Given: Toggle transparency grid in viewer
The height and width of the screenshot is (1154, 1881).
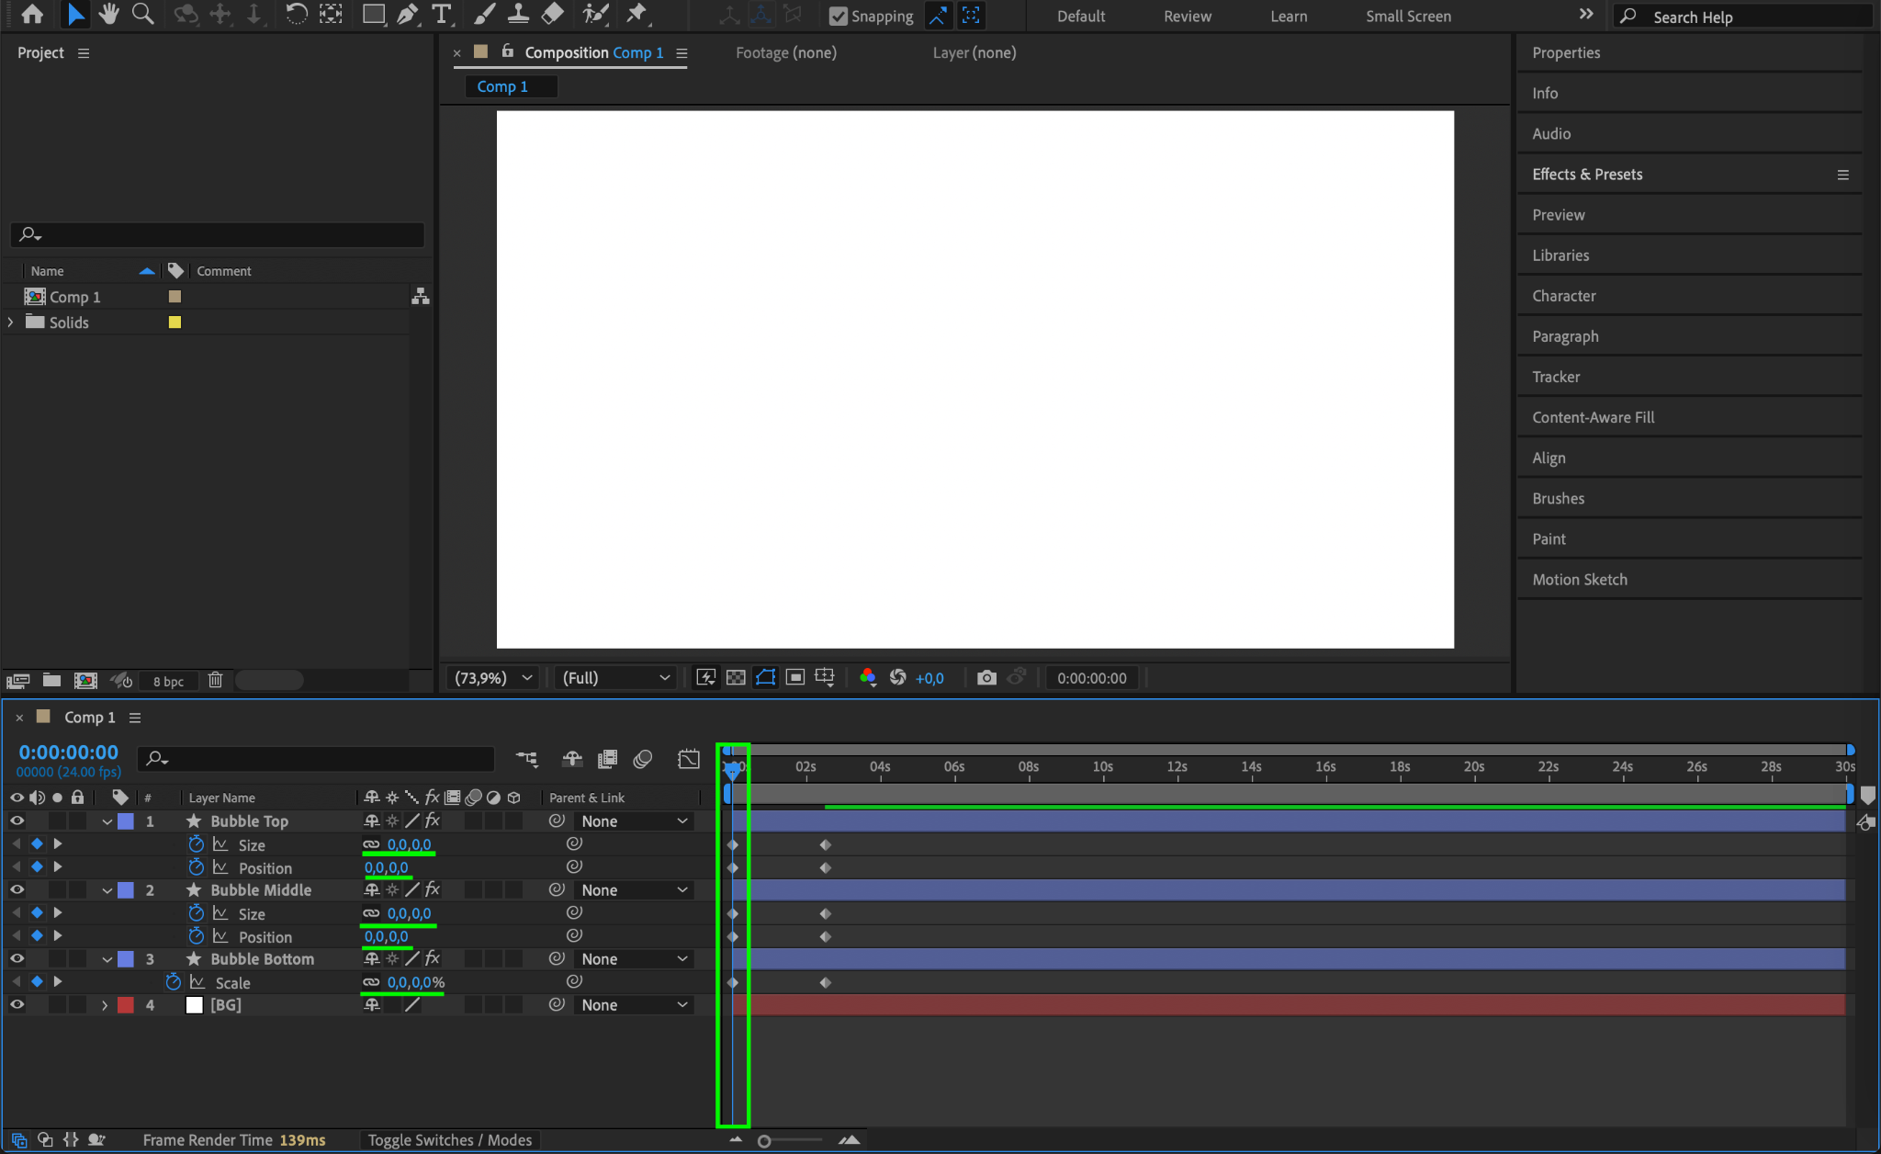Looking at the screenshot, I should click(736, 677).
